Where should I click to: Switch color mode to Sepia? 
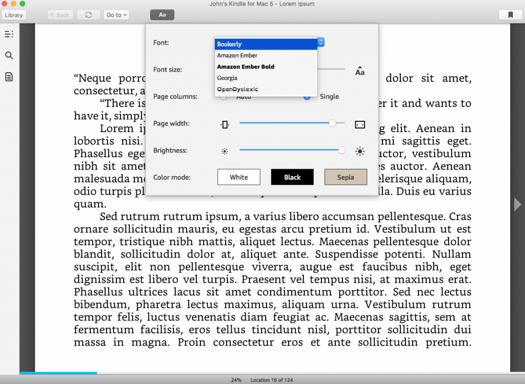(x=346, y=177)
